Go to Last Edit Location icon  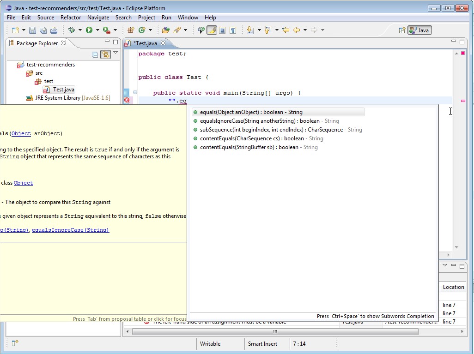point(286,30)
